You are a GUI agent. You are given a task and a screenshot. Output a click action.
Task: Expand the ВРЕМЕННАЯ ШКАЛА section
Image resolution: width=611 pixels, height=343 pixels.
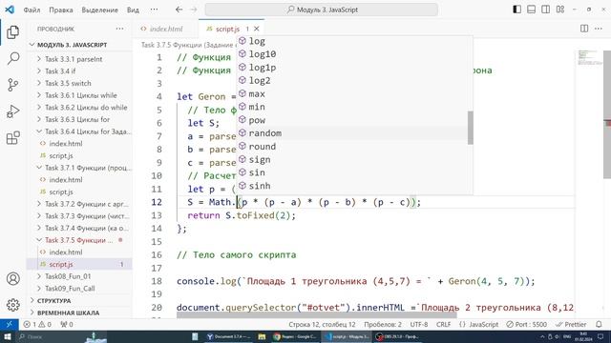tap(68, 313)
